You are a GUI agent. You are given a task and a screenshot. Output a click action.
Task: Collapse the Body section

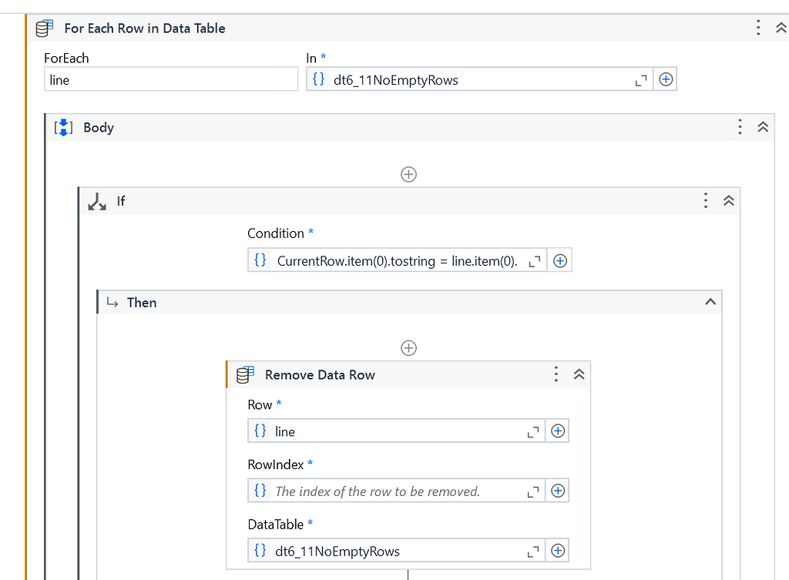click(x=762, y=127)
